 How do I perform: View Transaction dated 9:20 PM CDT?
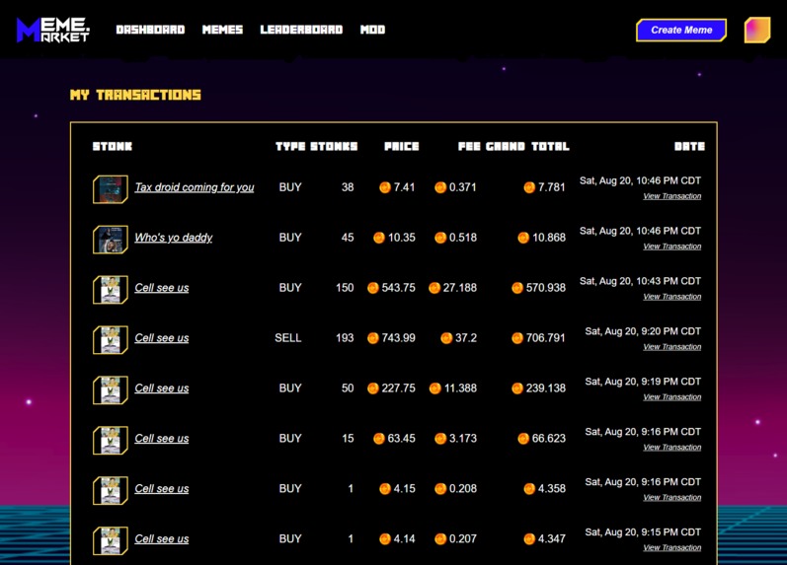click(x=672, y=346)
